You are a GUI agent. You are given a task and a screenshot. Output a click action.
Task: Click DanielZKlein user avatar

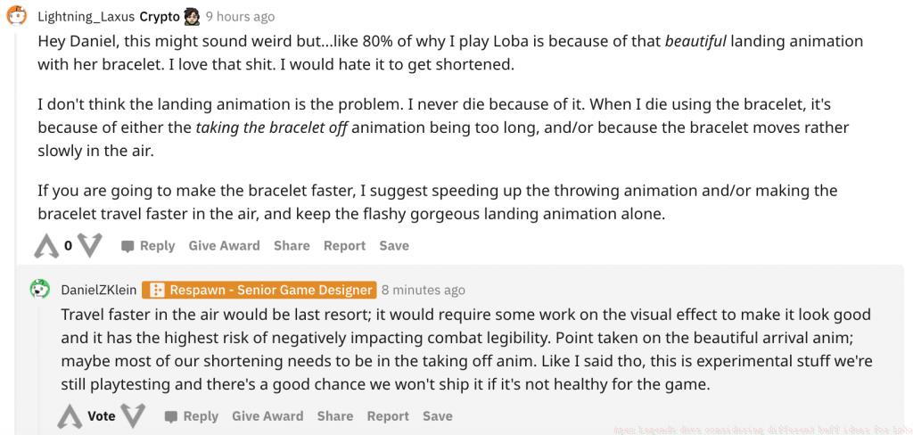pyautogui.click(x=40, y=289)
